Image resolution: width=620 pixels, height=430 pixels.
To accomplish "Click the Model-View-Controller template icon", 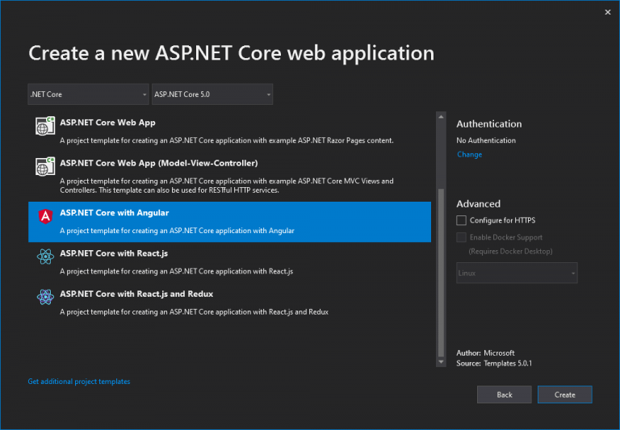I will point(44,167).
